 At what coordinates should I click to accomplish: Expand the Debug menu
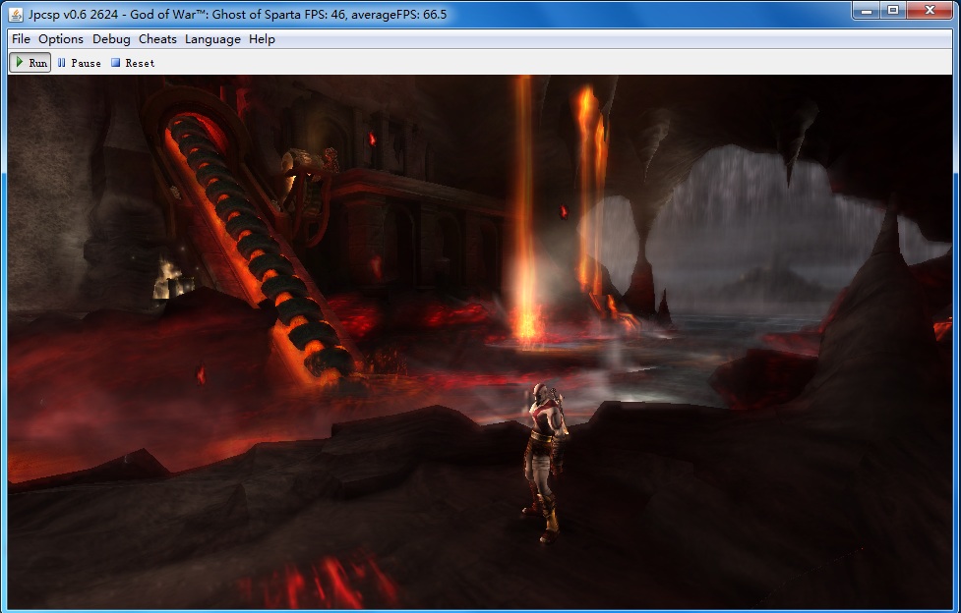click(x=111, y=39)
